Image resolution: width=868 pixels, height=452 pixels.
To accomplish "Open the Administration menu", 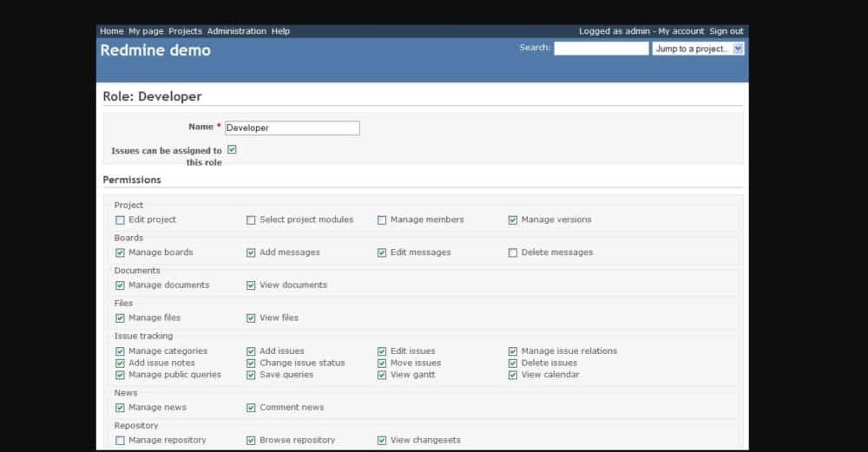I will coord(236,31).
